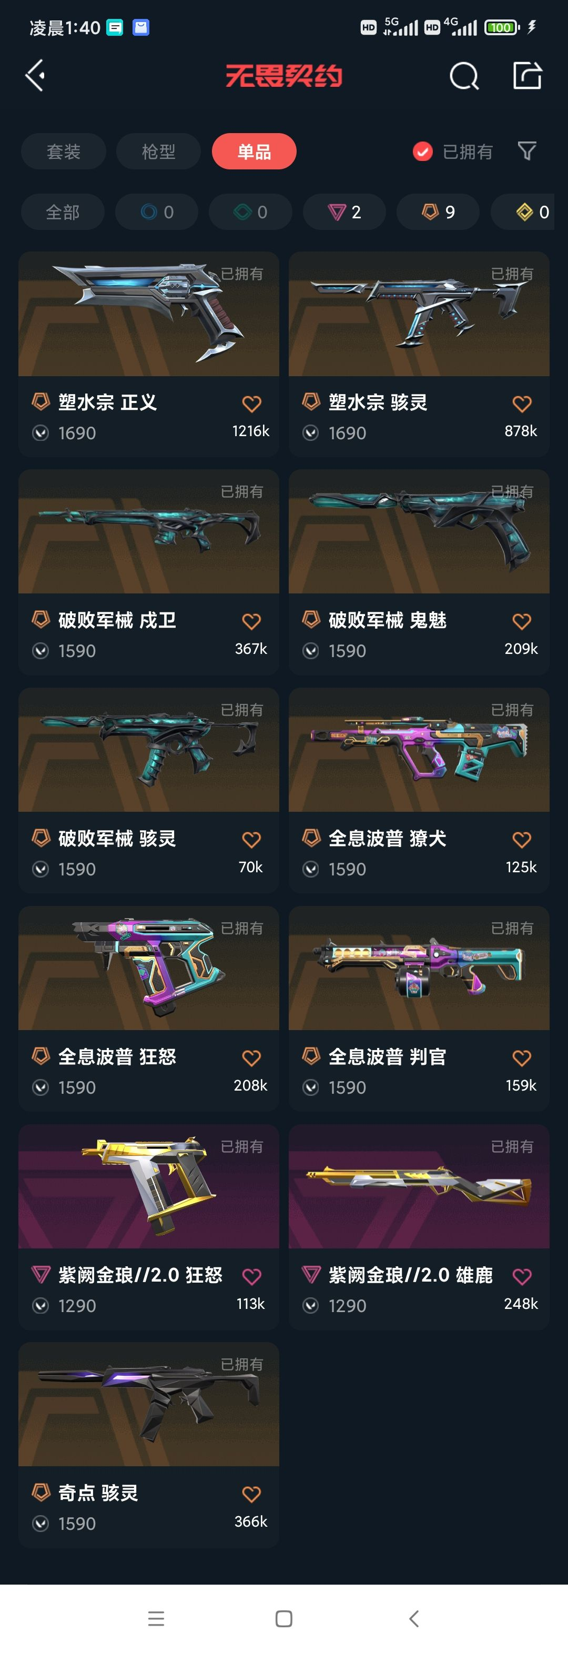Toggle the 已拥有 owned-only checkbox
This screenshot has width=568, height=1653.
[422, 152]
